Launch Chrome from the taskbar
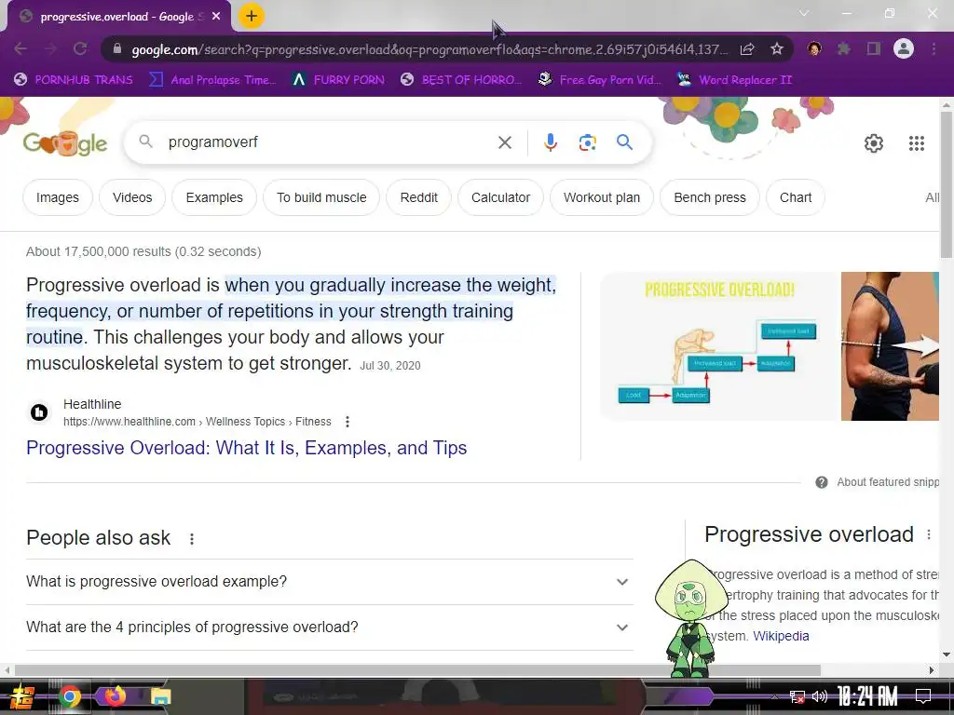This screenshot has width=954, height=715. click(69, 696)
